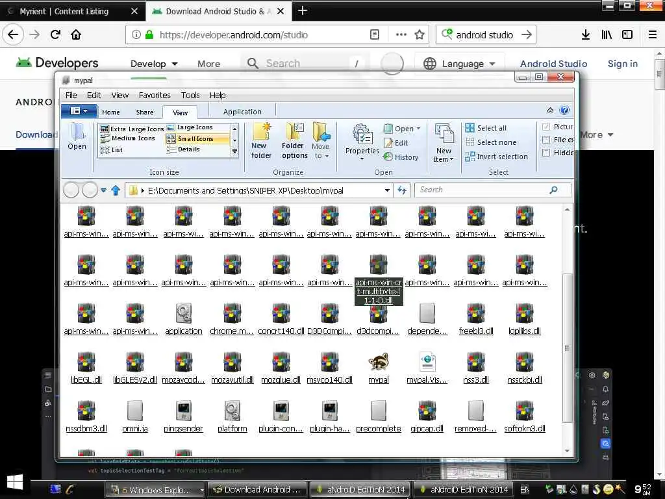
Task: Select the plugin-con... file icon
Action: (x=281, y=411)
